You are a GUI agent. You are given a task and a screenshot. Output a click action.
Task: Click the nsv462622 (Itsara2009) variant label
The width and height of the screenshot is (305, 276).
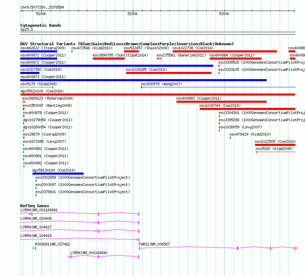(43, 48)
